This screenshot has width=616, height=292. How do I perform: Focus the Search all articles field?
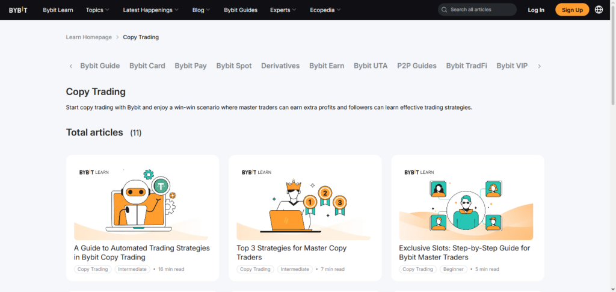point(477,10)
